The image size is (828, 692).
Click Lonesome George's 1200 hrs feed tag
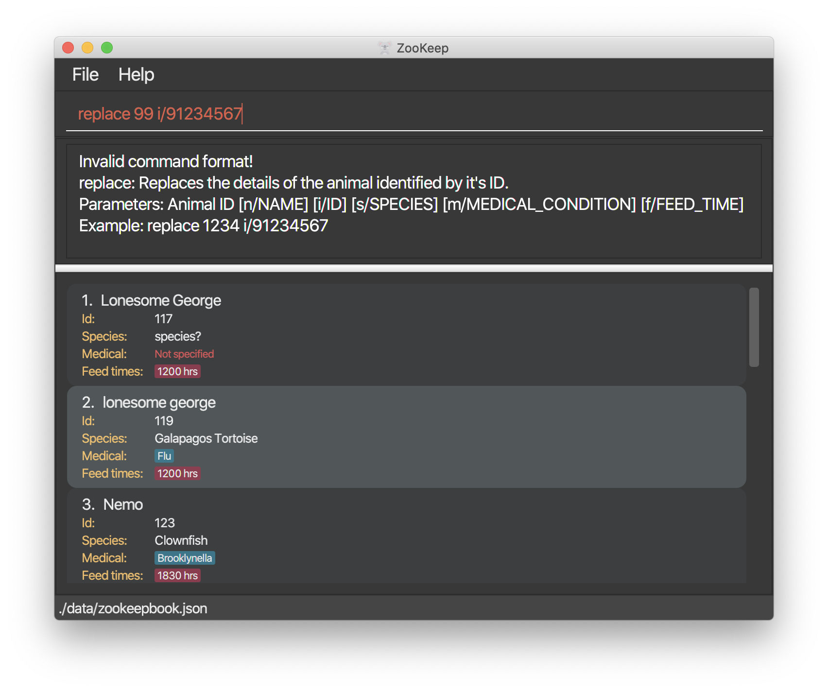coord(177,371)
